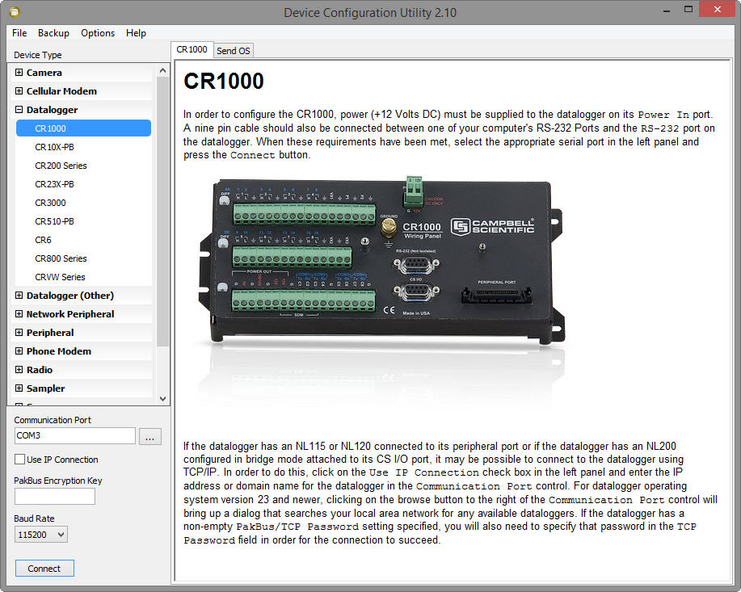Select CR3000 in the device list

(50, 203)
